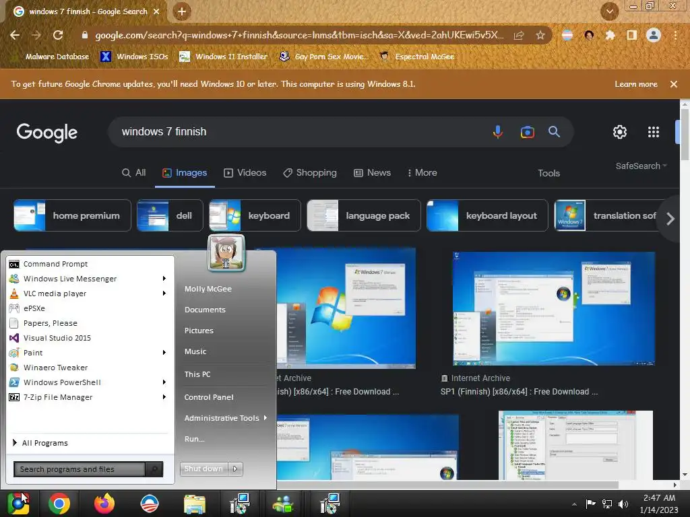The image size is (690, 517).
Task: Click the Start button on taskbar
Action: pos(18,504)
